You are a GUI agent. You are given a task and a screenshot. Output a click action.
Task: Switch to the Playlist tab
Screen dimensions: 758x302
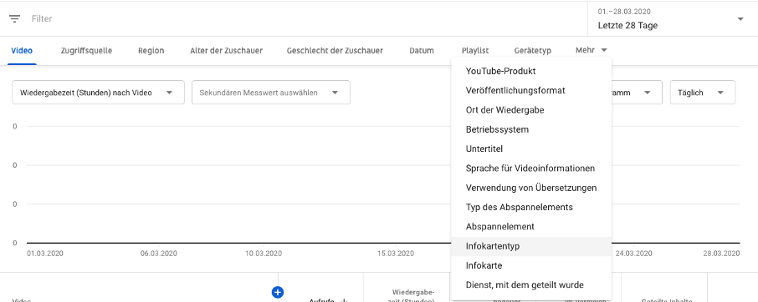pyautogui.click(x=475, y=51)
